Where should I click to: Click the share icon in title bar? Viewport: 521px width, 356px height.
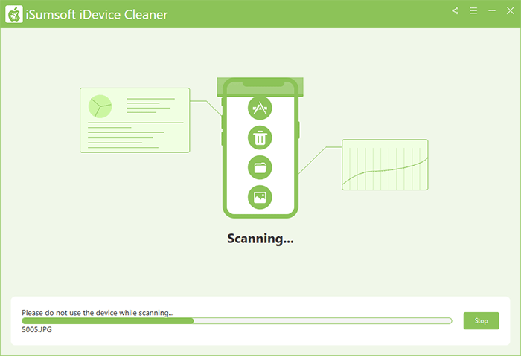(455, 10)
